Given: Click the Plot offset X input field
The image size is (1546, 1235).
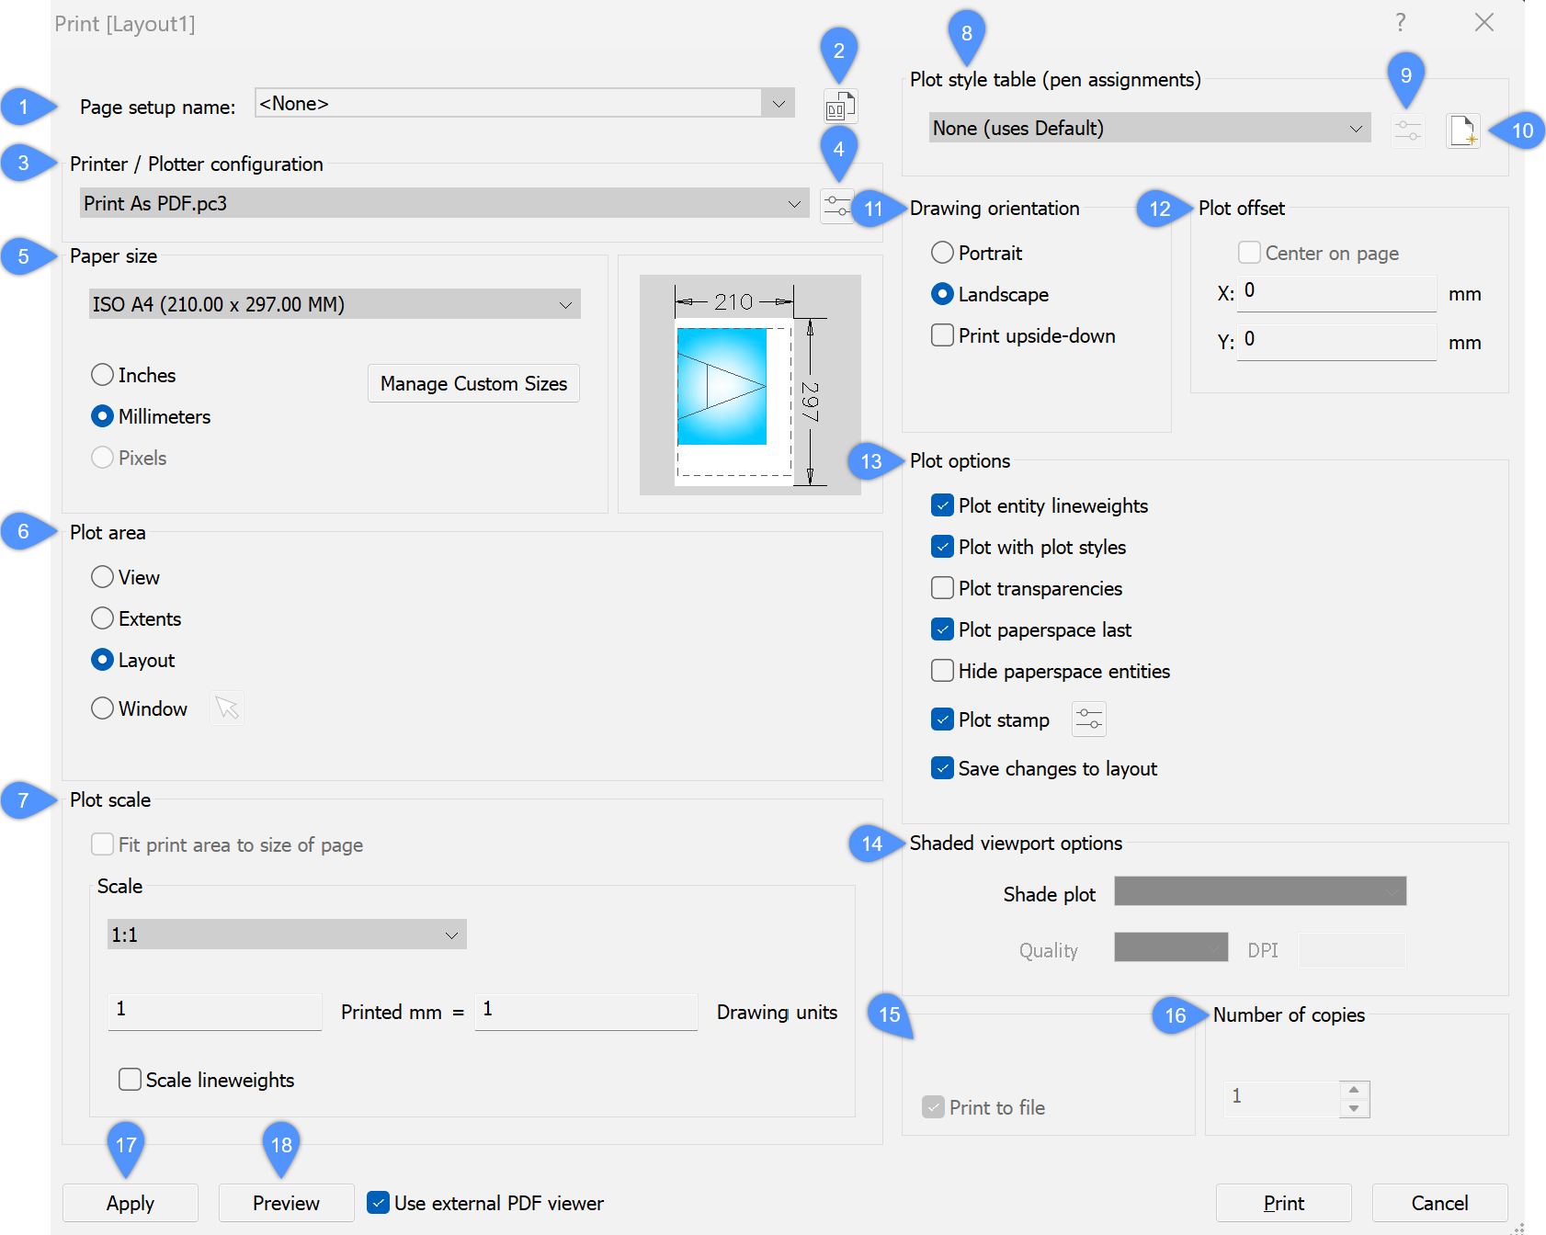Looking at the screenshot, I should click(x=1336, y=293).
